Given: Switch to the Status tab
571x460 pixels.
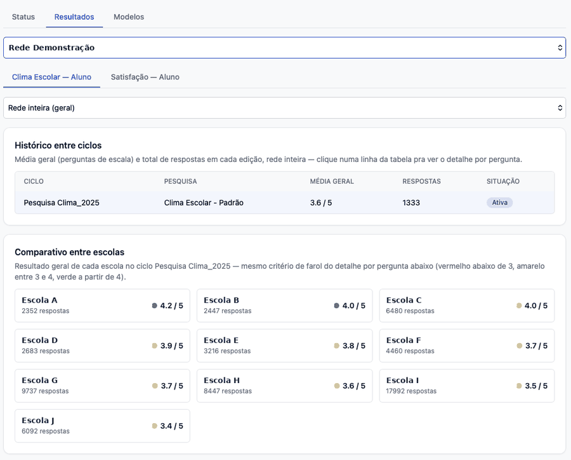Looking at the screenshot, I should 23,17.
